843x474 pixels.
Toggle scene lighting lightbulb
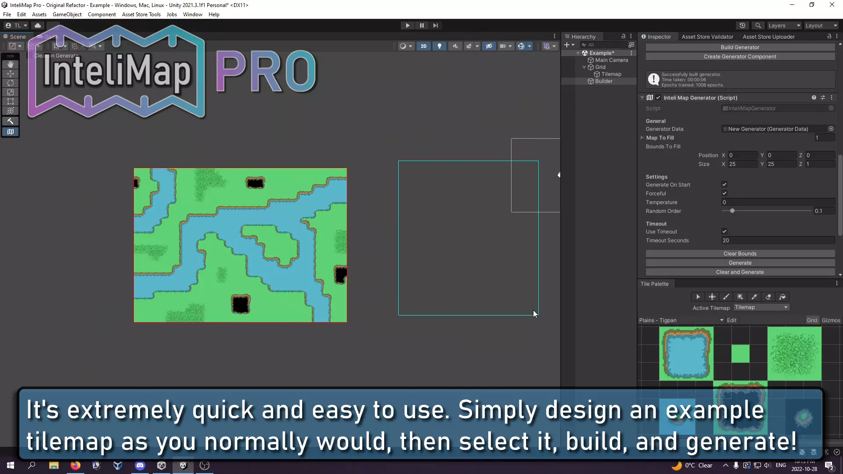[440, 46]
